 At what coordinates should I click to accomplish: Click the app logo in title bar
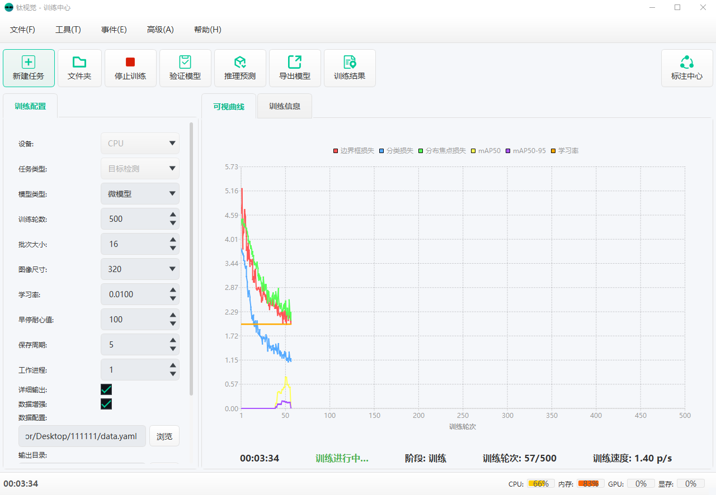[9, 8]
